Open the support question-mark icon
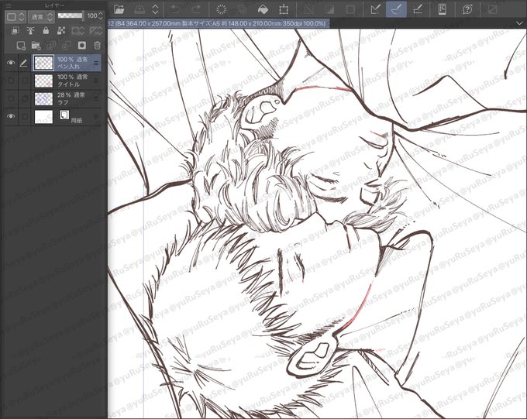The width and height of the screenshot is (527, 419). pos(467,9)
